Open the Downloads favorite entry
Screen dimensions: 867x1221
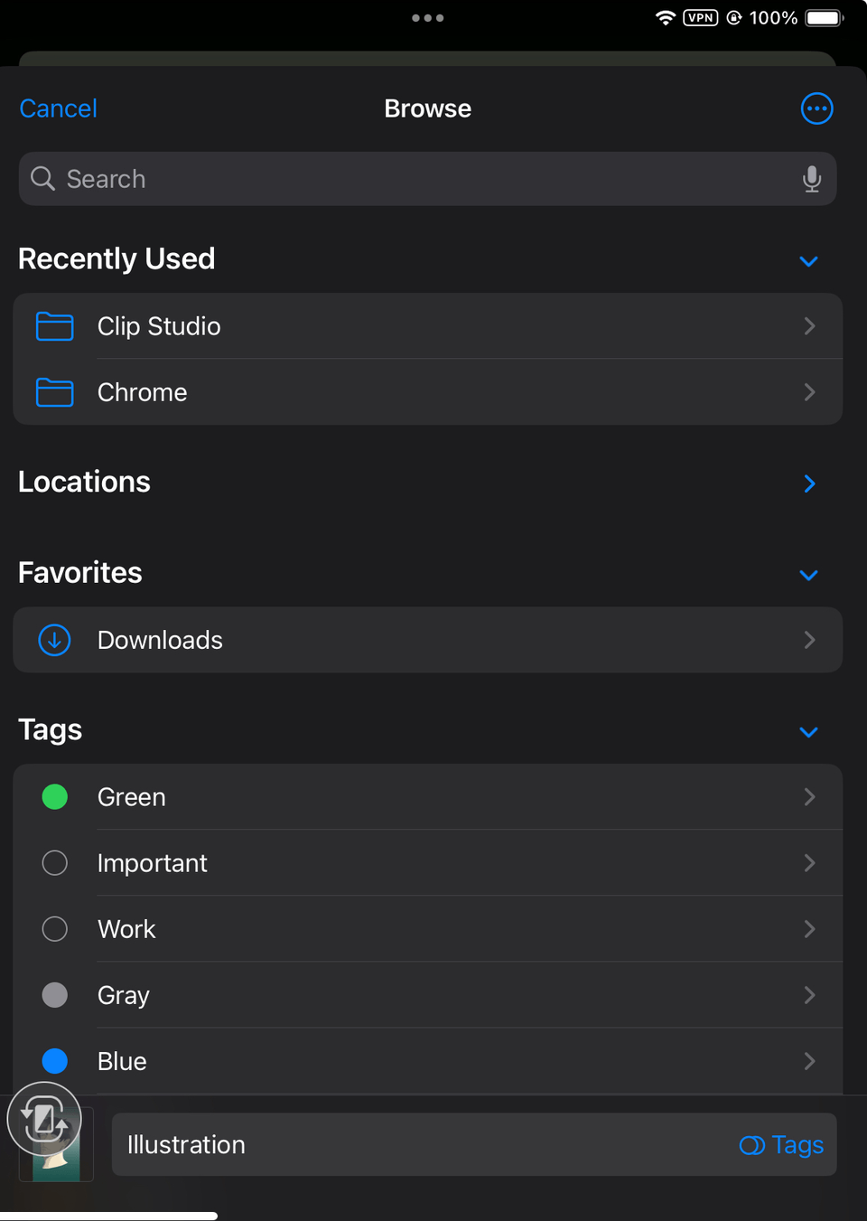428,640
